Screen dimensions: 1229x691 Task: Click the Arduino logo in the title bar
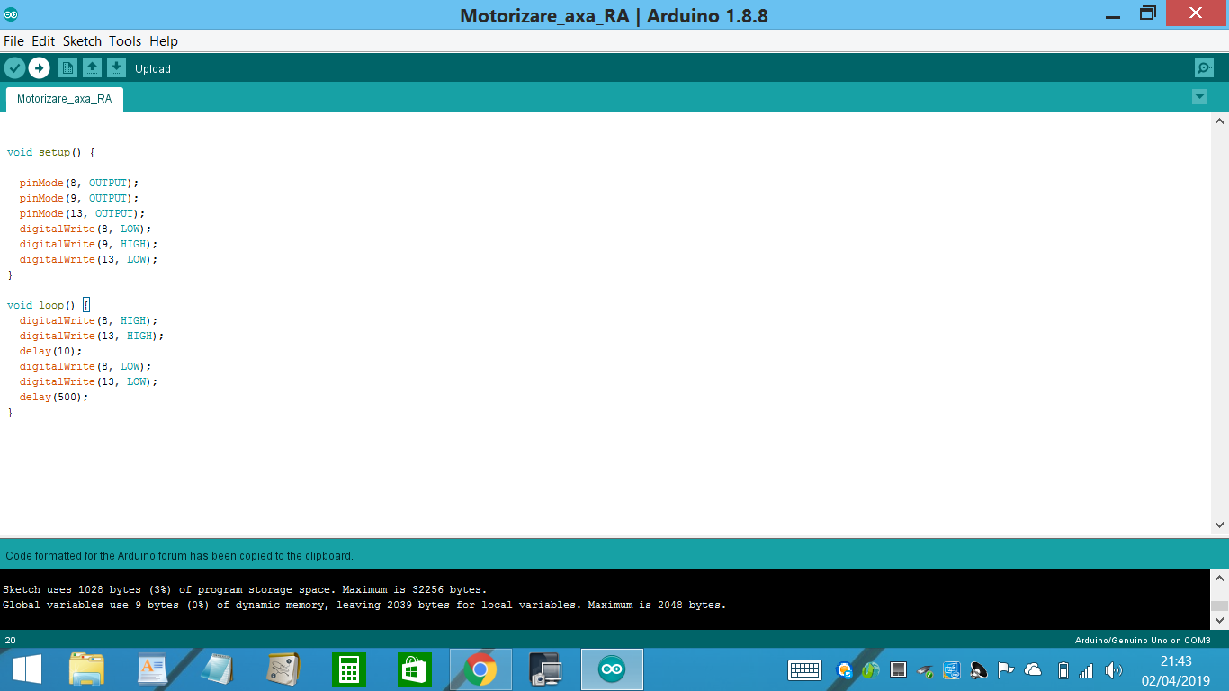11,14
